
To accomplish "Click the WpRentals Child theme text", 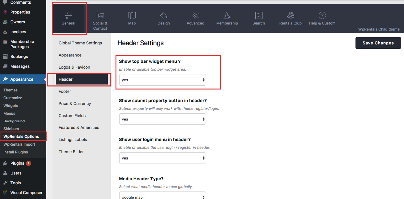I will (x=379, y=29).
